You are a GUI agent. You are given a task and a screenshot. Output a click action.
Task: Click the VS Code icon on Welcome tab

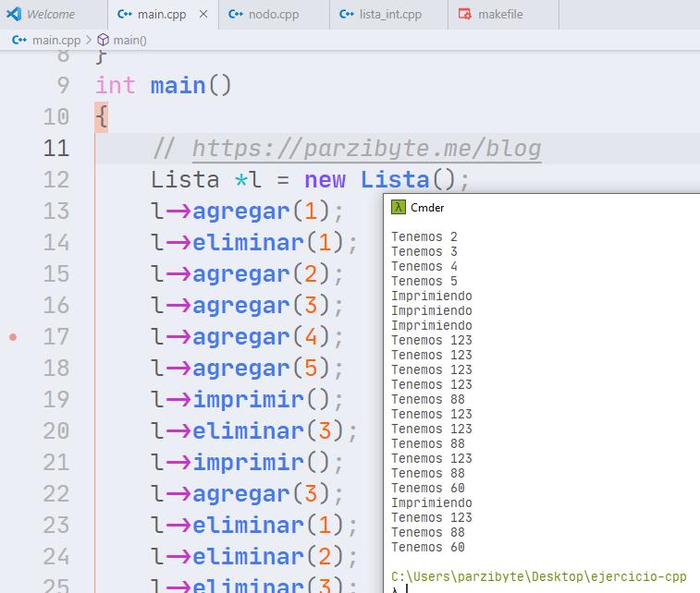(14, 14)
